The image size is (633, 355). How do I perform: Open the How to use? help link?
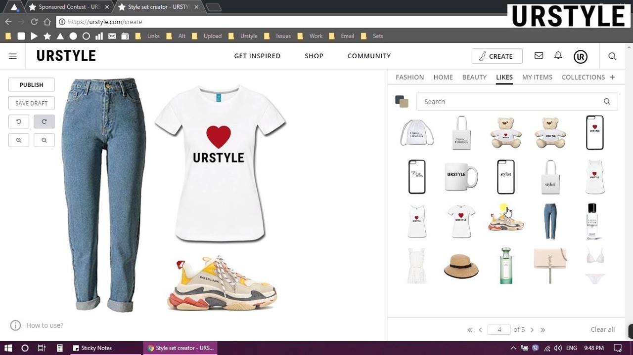(45, 325)
